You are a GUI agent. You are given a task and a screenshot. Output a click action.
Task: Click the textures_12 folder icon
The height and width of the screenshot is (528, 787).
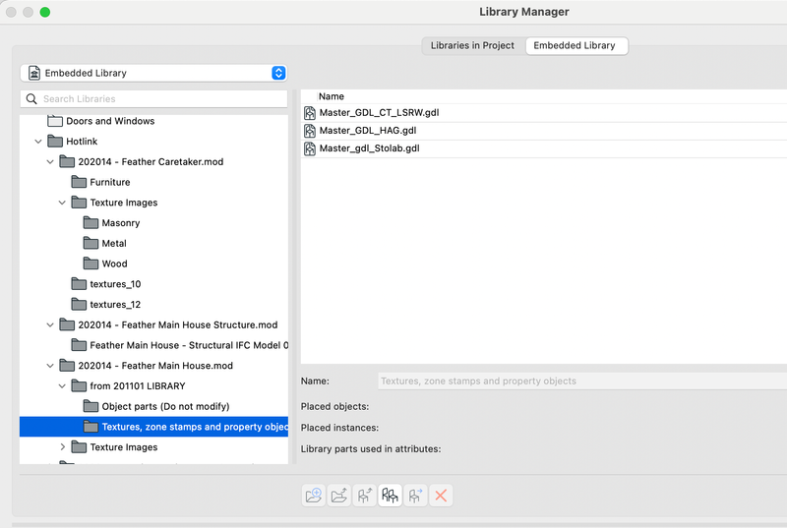pos(79,305)
